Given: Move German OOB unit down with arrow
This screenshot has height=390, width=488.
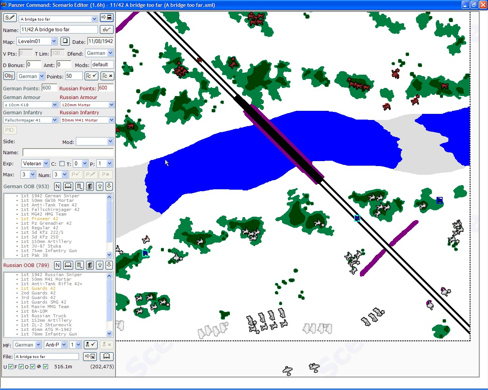Looking at the screenshot, I should [109, 186].
